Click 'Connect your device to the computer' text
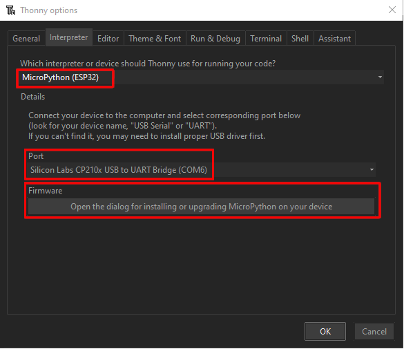 164,115
